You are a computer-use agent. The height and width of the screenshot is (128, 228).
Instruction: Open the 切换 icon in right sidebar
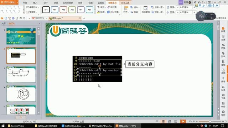223,46
